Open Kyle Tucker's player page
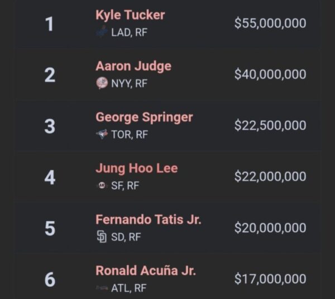Viewport: 335px width, 299px height. pyautogui.click(x=130, y=15)
